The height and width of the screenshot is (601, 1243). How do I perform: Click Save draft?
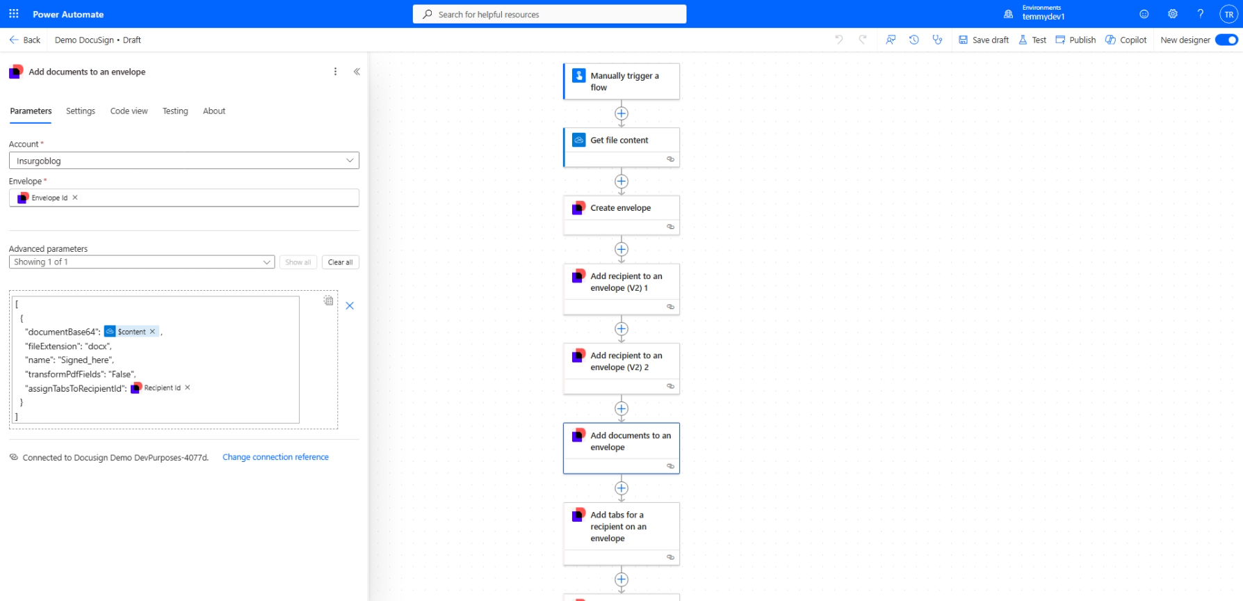coord(984,40)
